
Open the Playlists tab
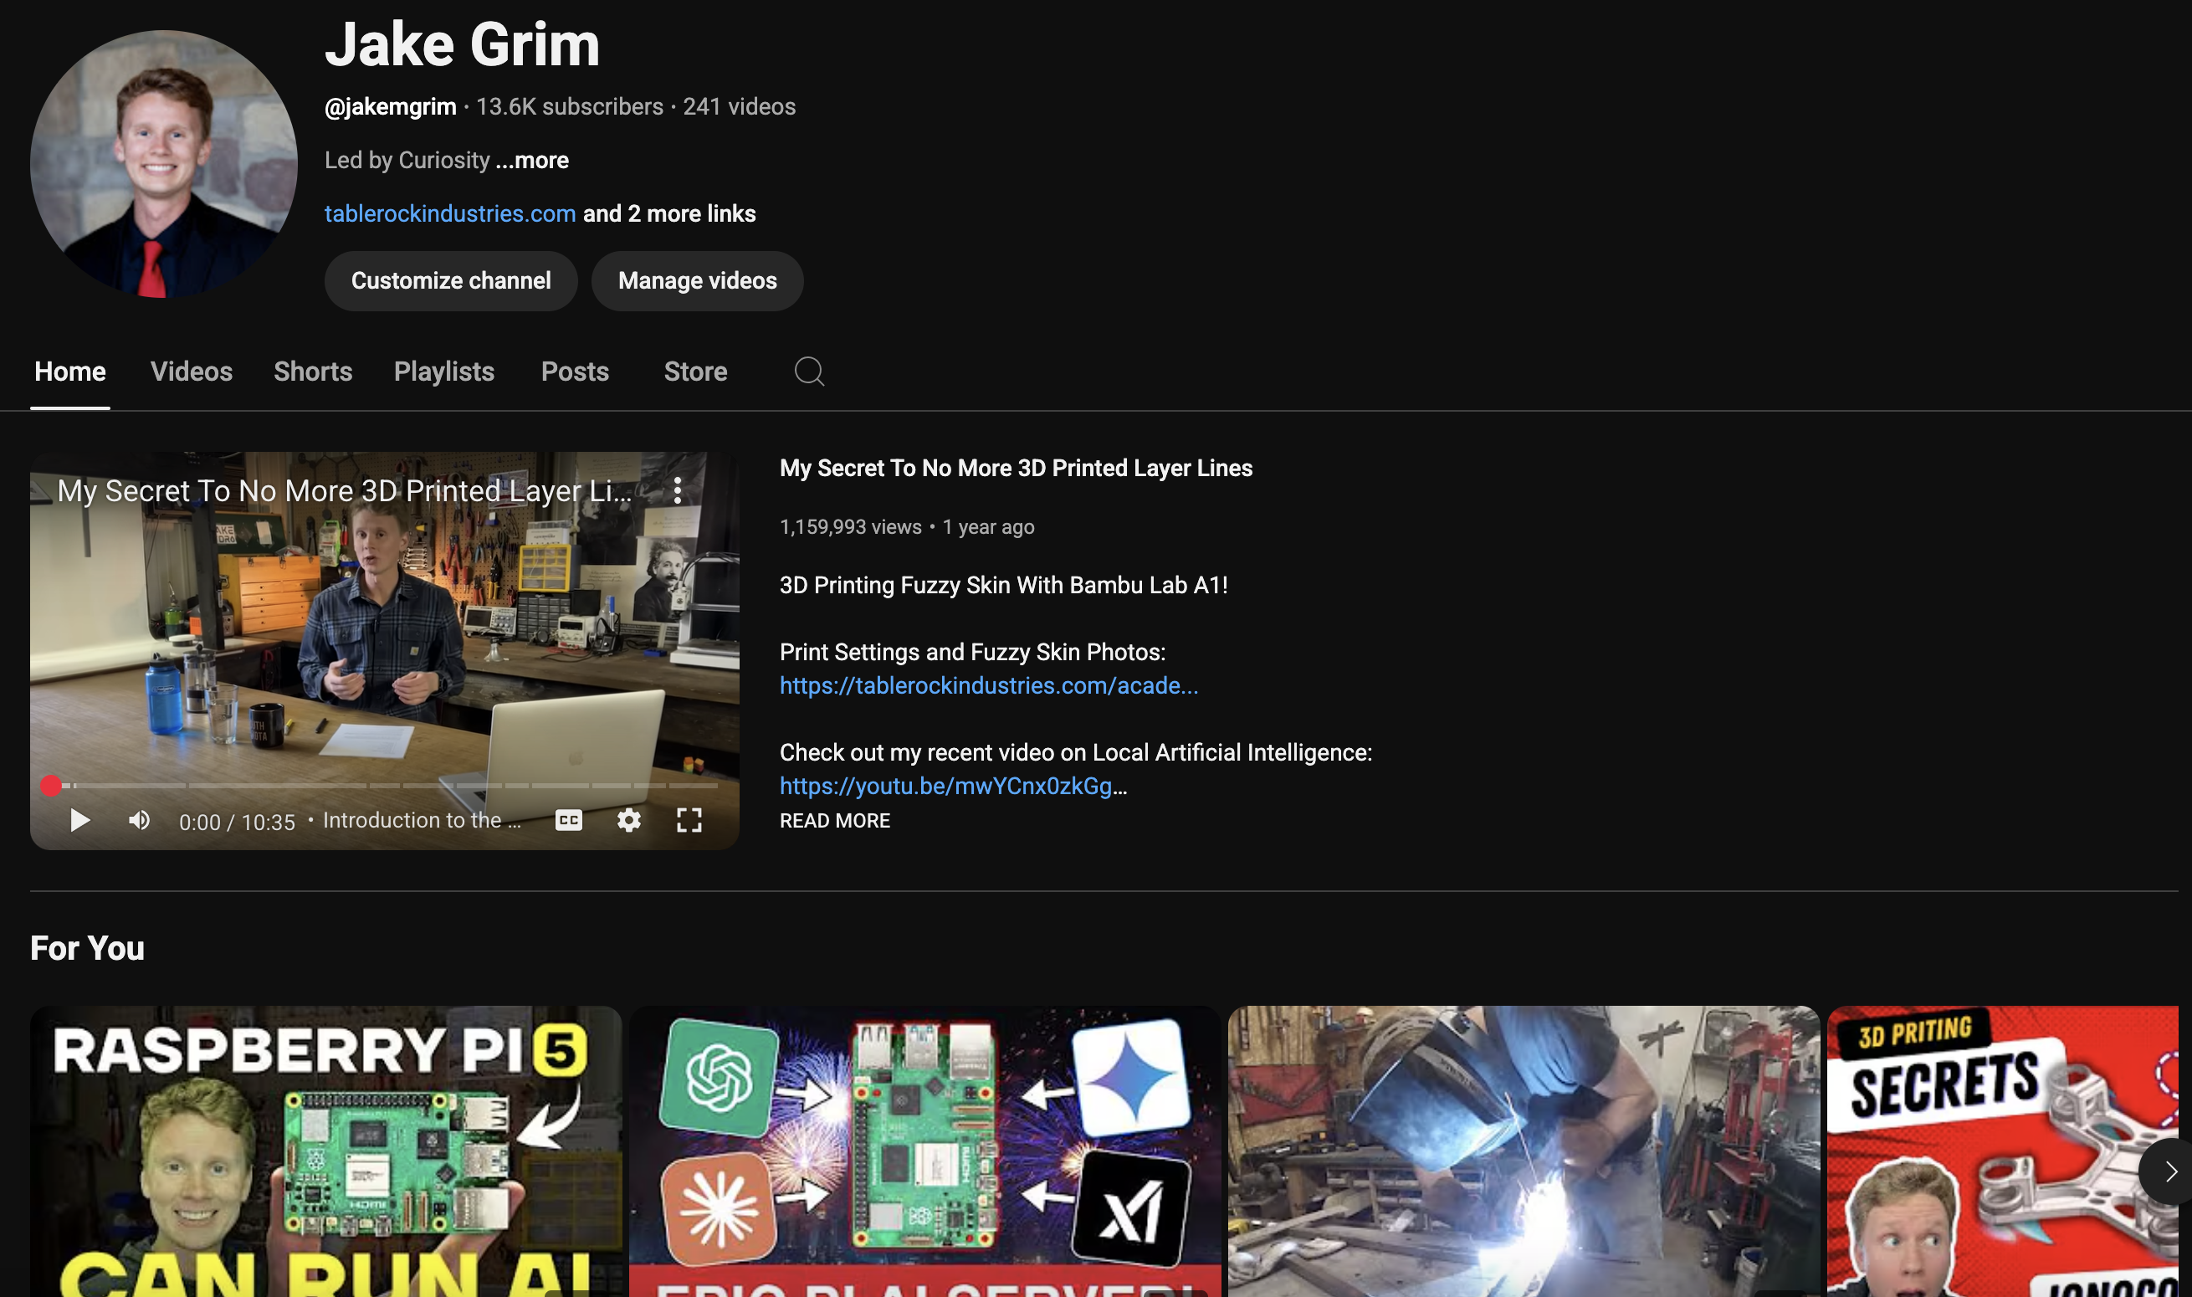(443, 372)
